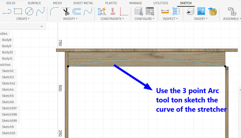Pick the Circle sketch tool
Screen dimensions: 241x138
pos(29,11)
